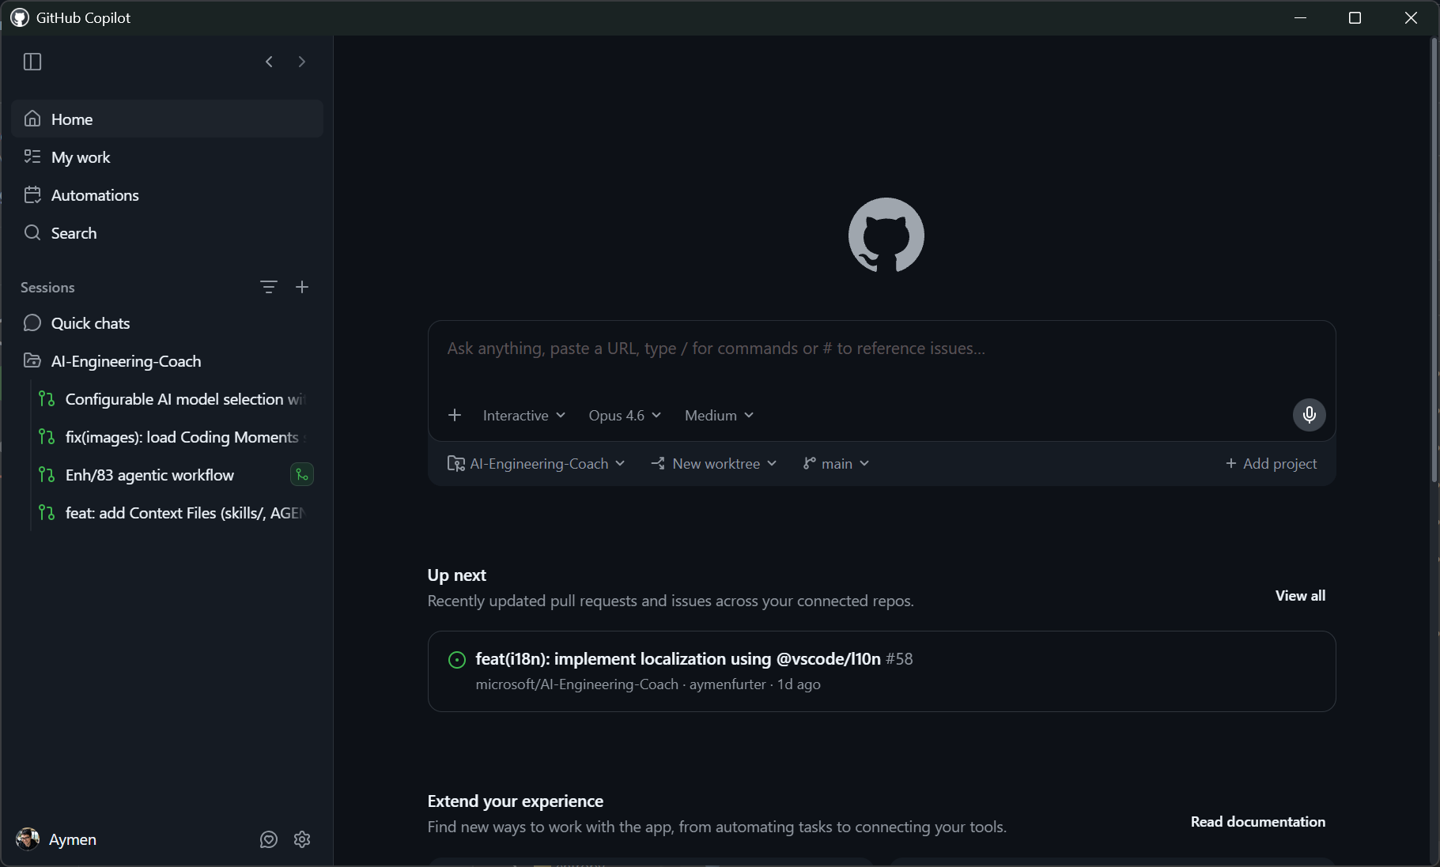Open Aymen user profile
This screenshot has width=1440, height=867.
[x=56, y=839]
